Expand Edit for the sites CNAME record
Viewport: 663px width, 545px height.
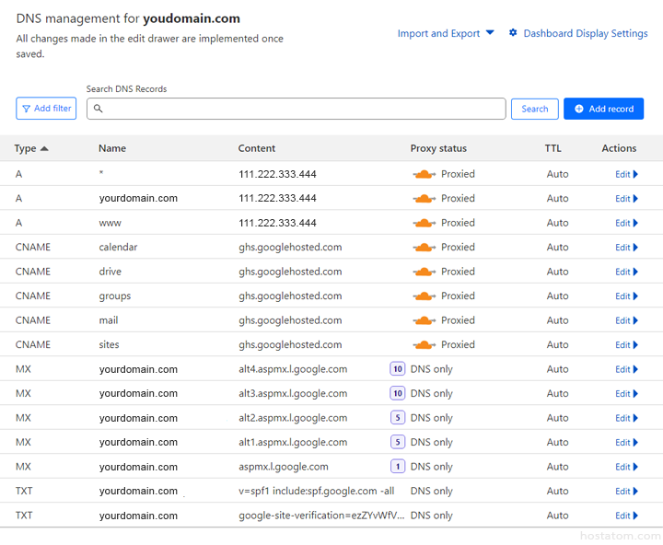(626, 344)
